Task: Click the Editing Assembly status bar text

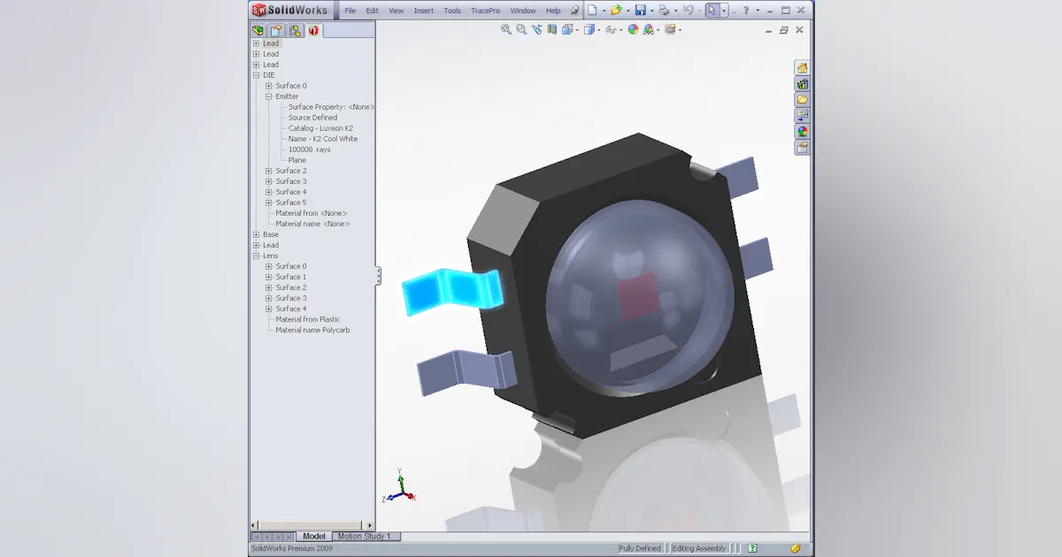Action: tap(698, 548)
